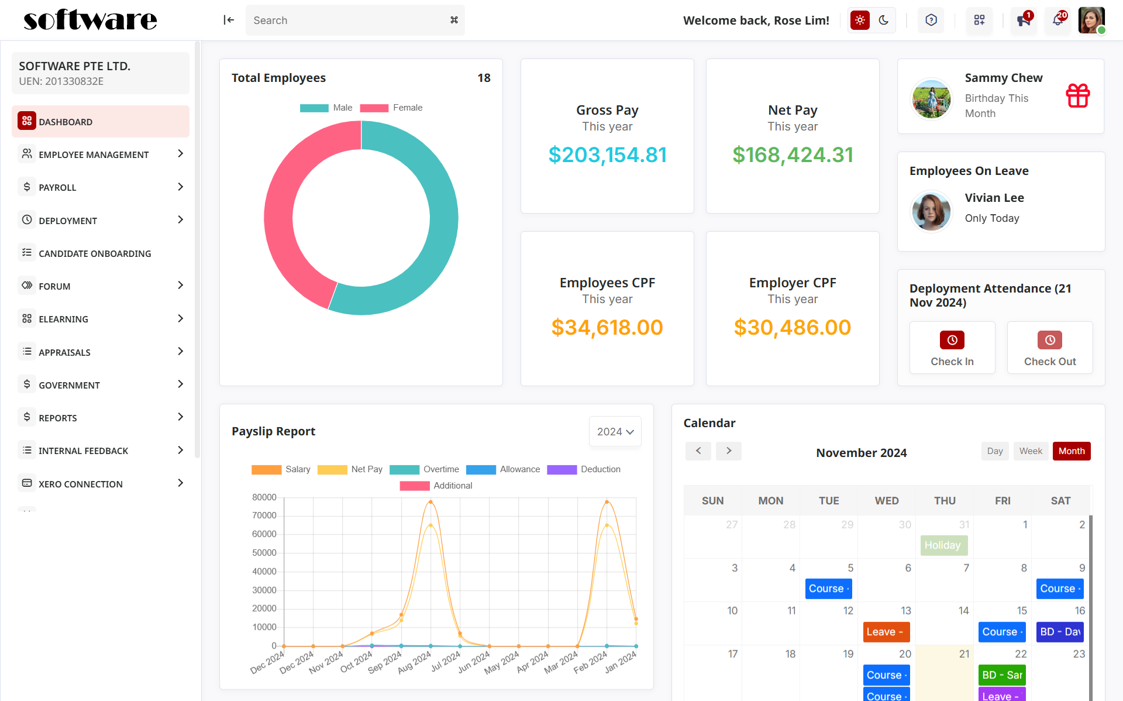Toggle Salary series in Payslip legend
This screenshot has width=1123, height=701.
(267, 469)
